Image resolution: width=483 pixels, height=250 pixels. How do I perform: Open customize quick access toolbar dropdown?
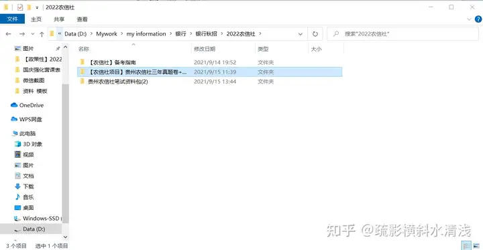coord(37,7)
